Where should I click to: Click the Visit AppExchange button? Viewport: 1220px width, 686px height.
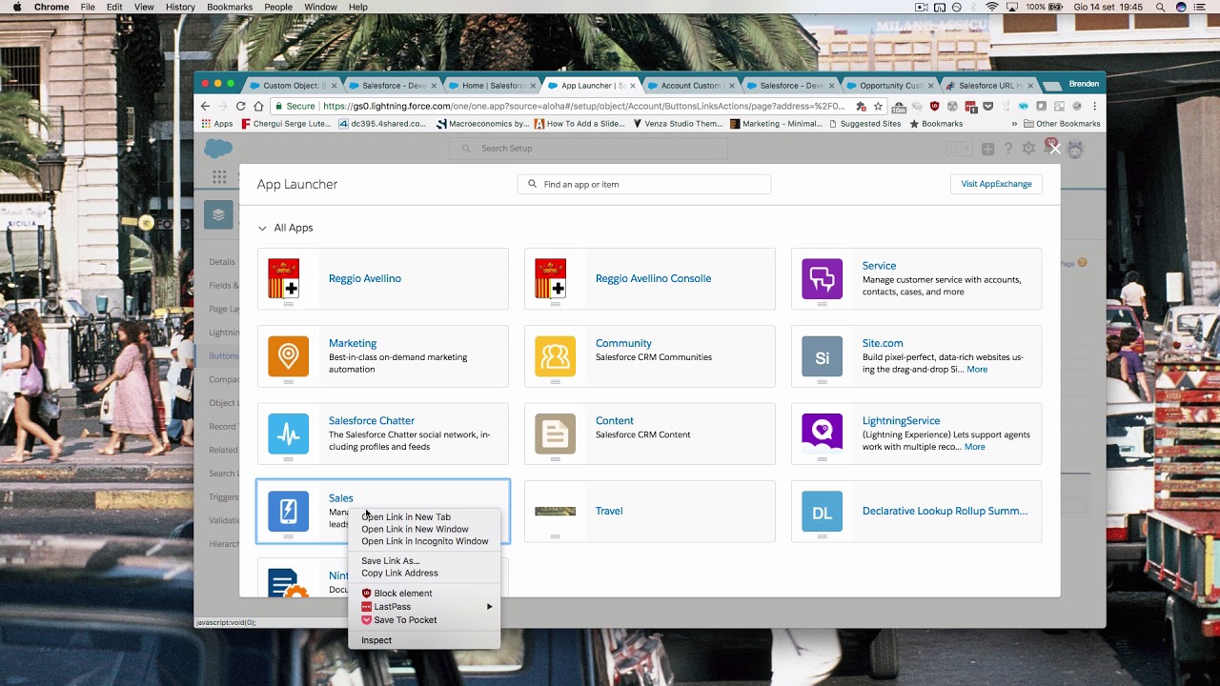(x=996, y=184)
